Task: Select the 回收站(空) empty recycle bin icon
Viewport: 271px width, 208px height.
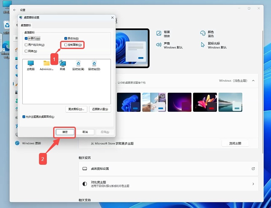Action: 94,63
